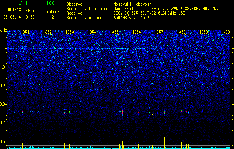Click the 1.1 kHz axis label
This screenshot has width=234, height=149.
(x=3, y=48)
